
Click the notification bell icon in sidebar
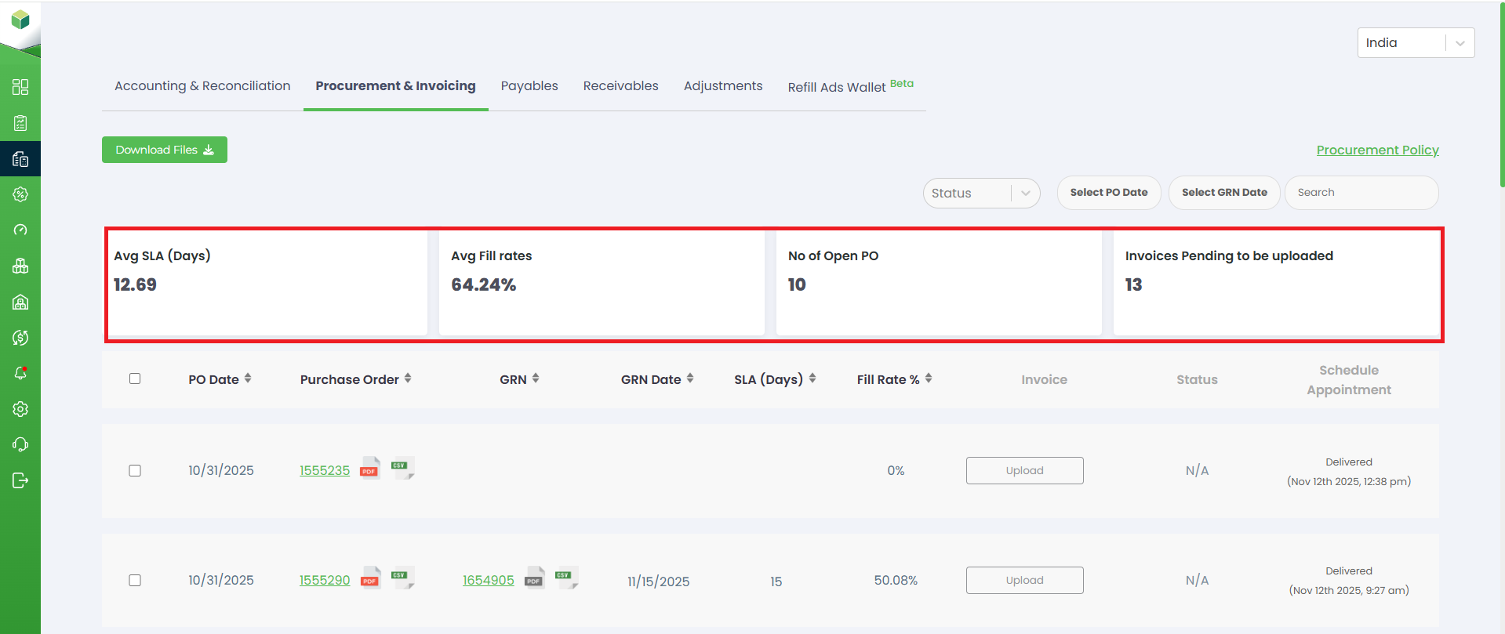click(20, 373)
